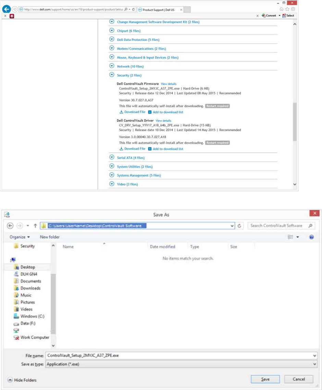Download File for Dell ControlVault Firmware
The height and width of the screenshot is (390, 322).
pos(132,112)
